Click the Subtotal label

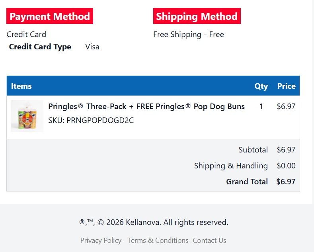pos(253,150)
